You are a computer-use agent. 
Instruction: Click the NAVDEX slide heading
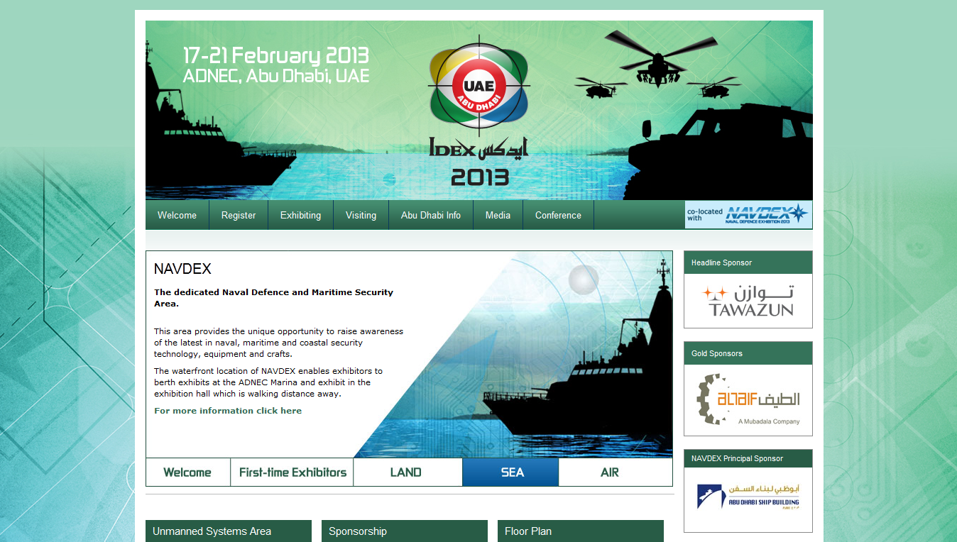(x=182, y=269)
